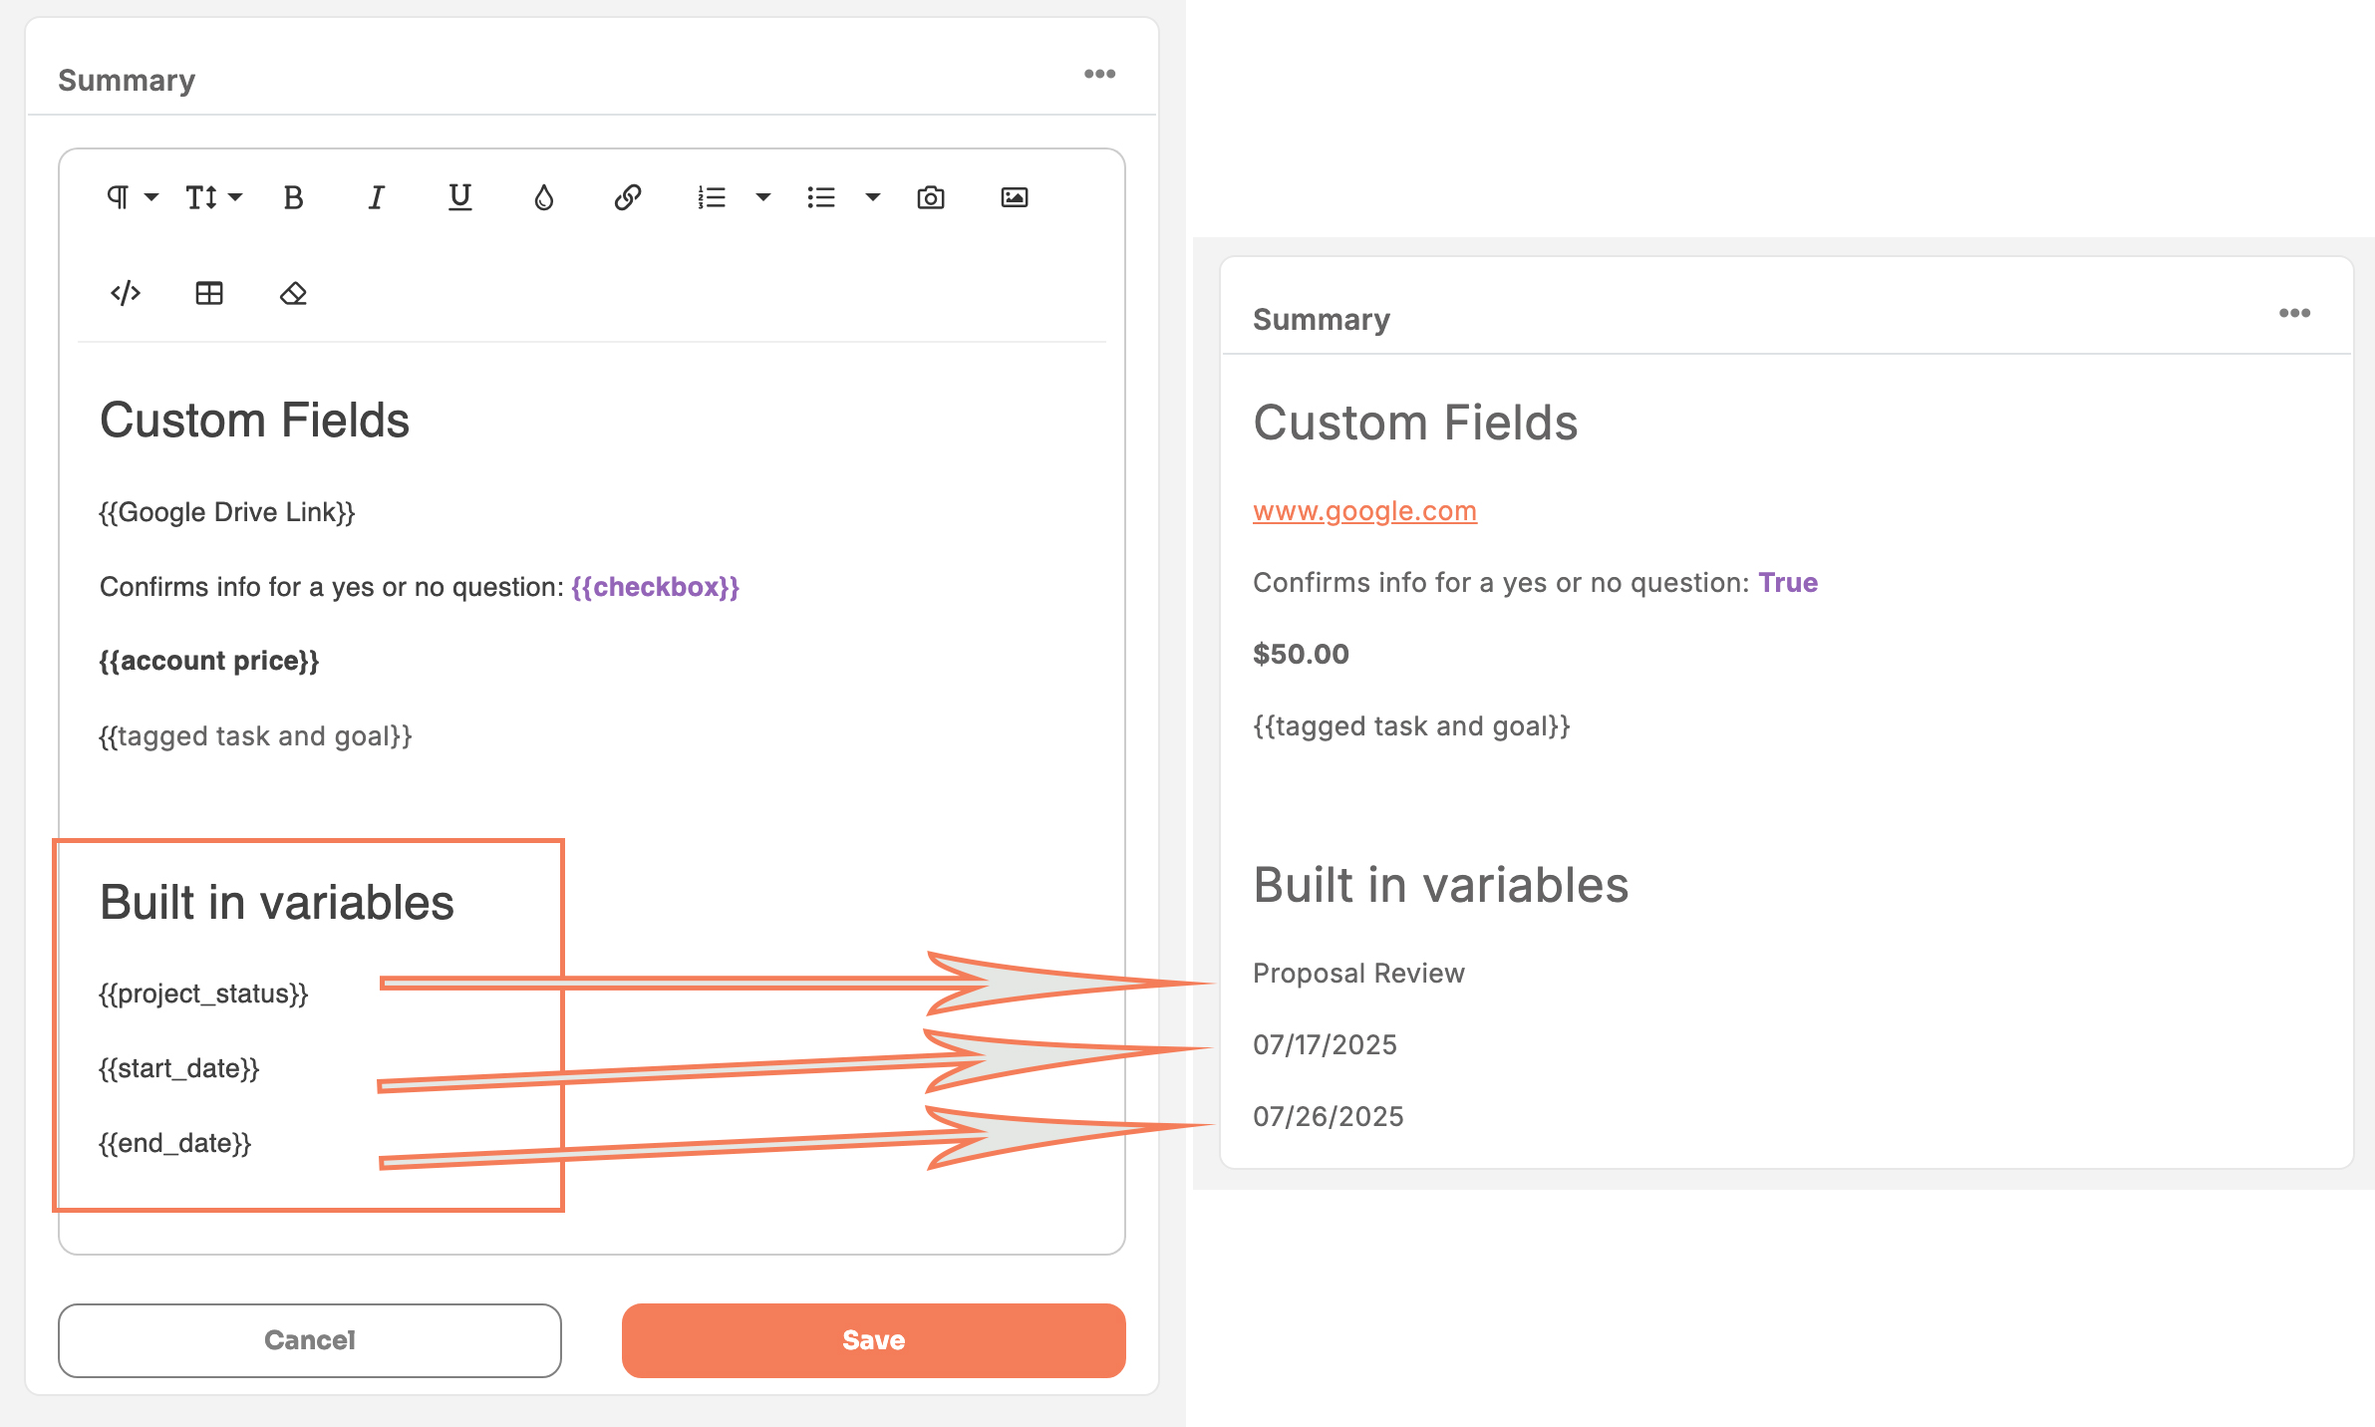Click the purple {{checkbox}} variable
The image size is (2375, 1427).
[x=656, y=587]
